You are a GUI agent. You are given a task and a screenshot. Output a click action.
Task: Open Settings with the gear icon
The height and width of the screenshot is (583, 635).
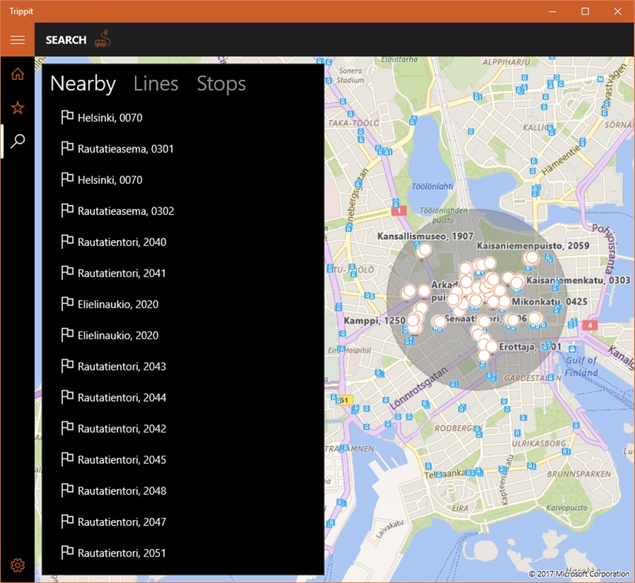(x=17, y=564)
